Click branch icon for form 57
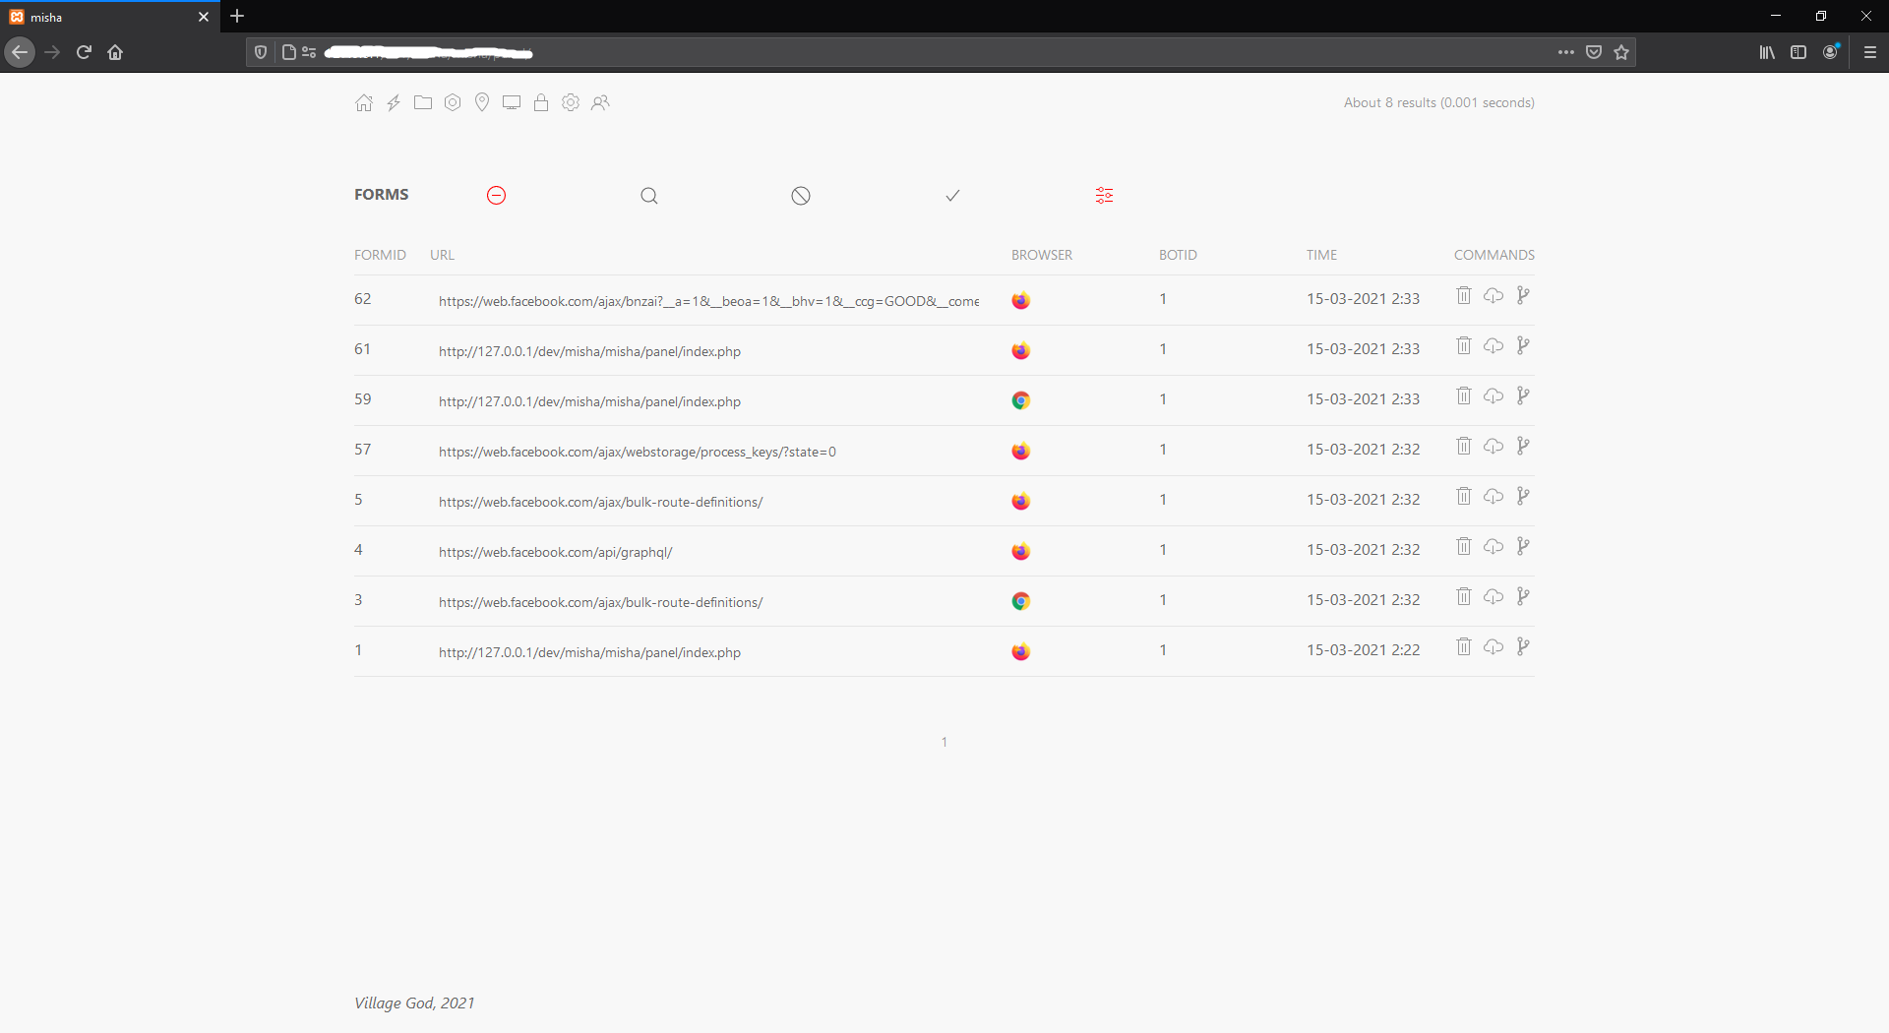Viewport: 1889px width, 1033px height. click(x=1523, y=446)
